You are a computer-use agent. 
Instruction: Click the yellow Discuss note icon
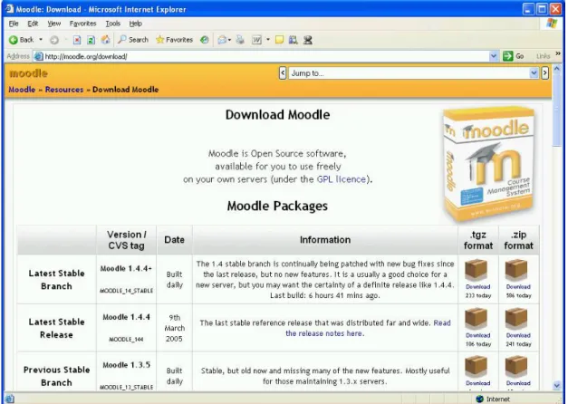click(279, 40)
